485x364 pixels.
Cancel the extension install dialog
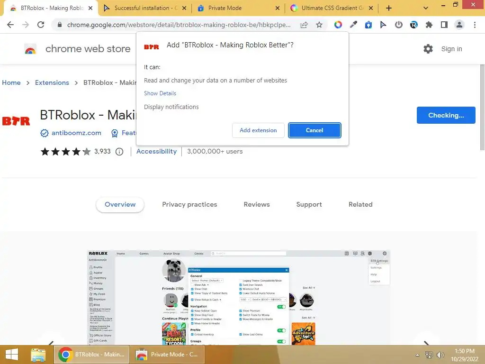pyautogui.click(x=314, y=130)
